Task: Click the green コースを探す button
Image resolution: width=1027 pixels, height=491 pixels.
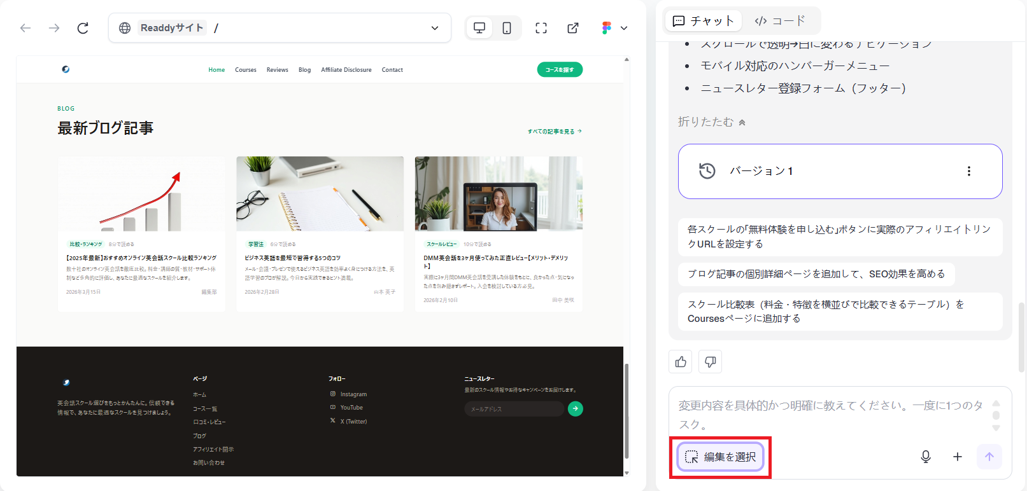Action: tap(560, 69)
